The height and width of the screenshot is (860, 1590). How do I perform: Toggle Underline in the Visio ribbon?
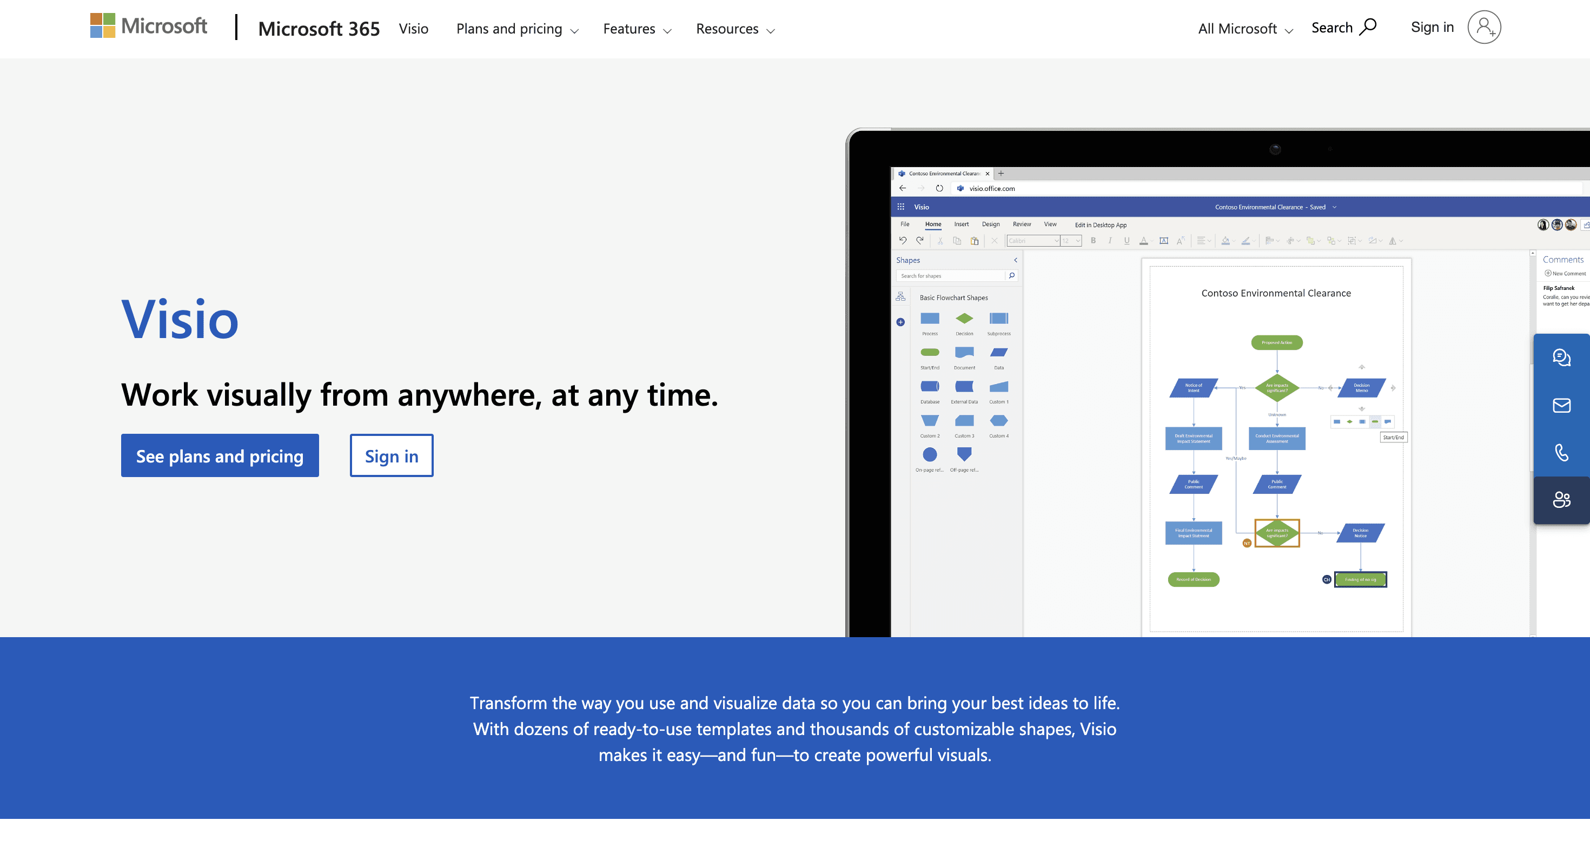point(1127,241)
